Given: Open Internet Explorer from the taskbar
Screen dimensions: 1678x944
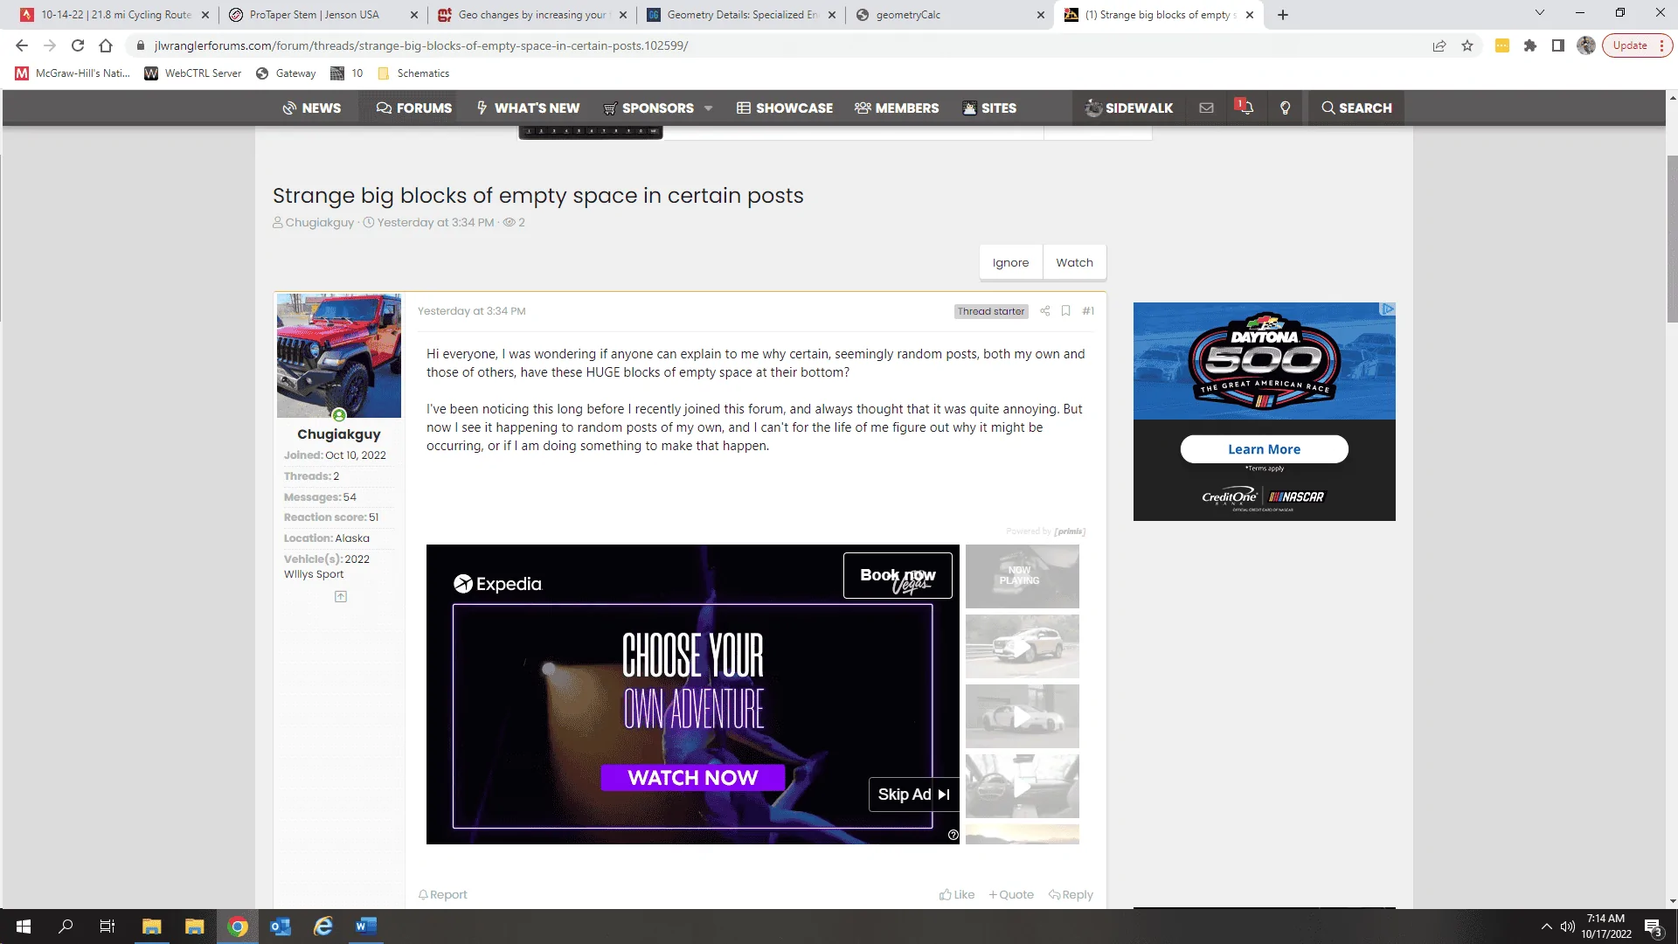Looking at the screenshot, I should pyautogui.click(x=322, y=927).
